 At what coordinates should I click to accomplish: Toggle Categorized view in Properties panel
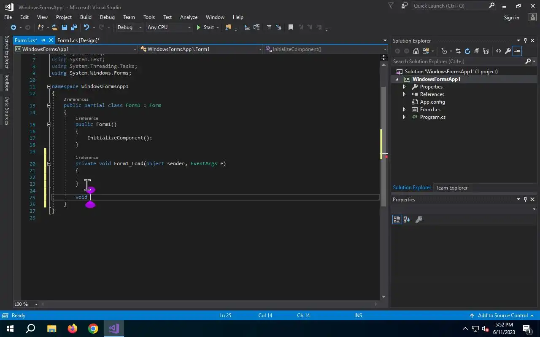click(397, 219)
